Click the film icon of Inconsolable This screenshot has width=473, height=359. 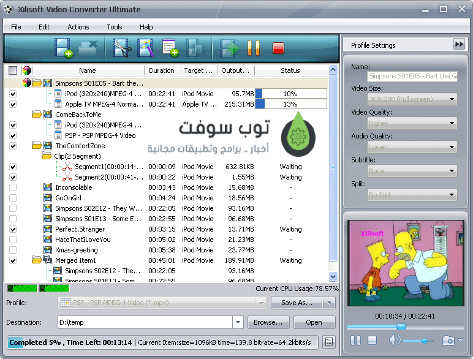coord(48,187)
